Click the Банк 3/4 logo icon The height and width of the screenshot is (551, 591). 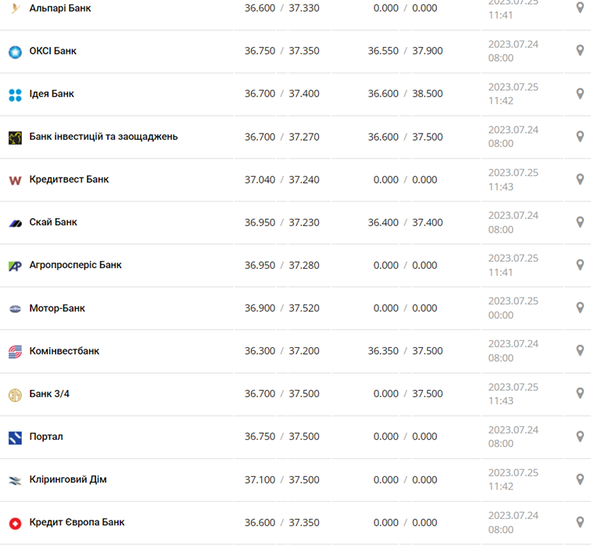click(15, 395)
